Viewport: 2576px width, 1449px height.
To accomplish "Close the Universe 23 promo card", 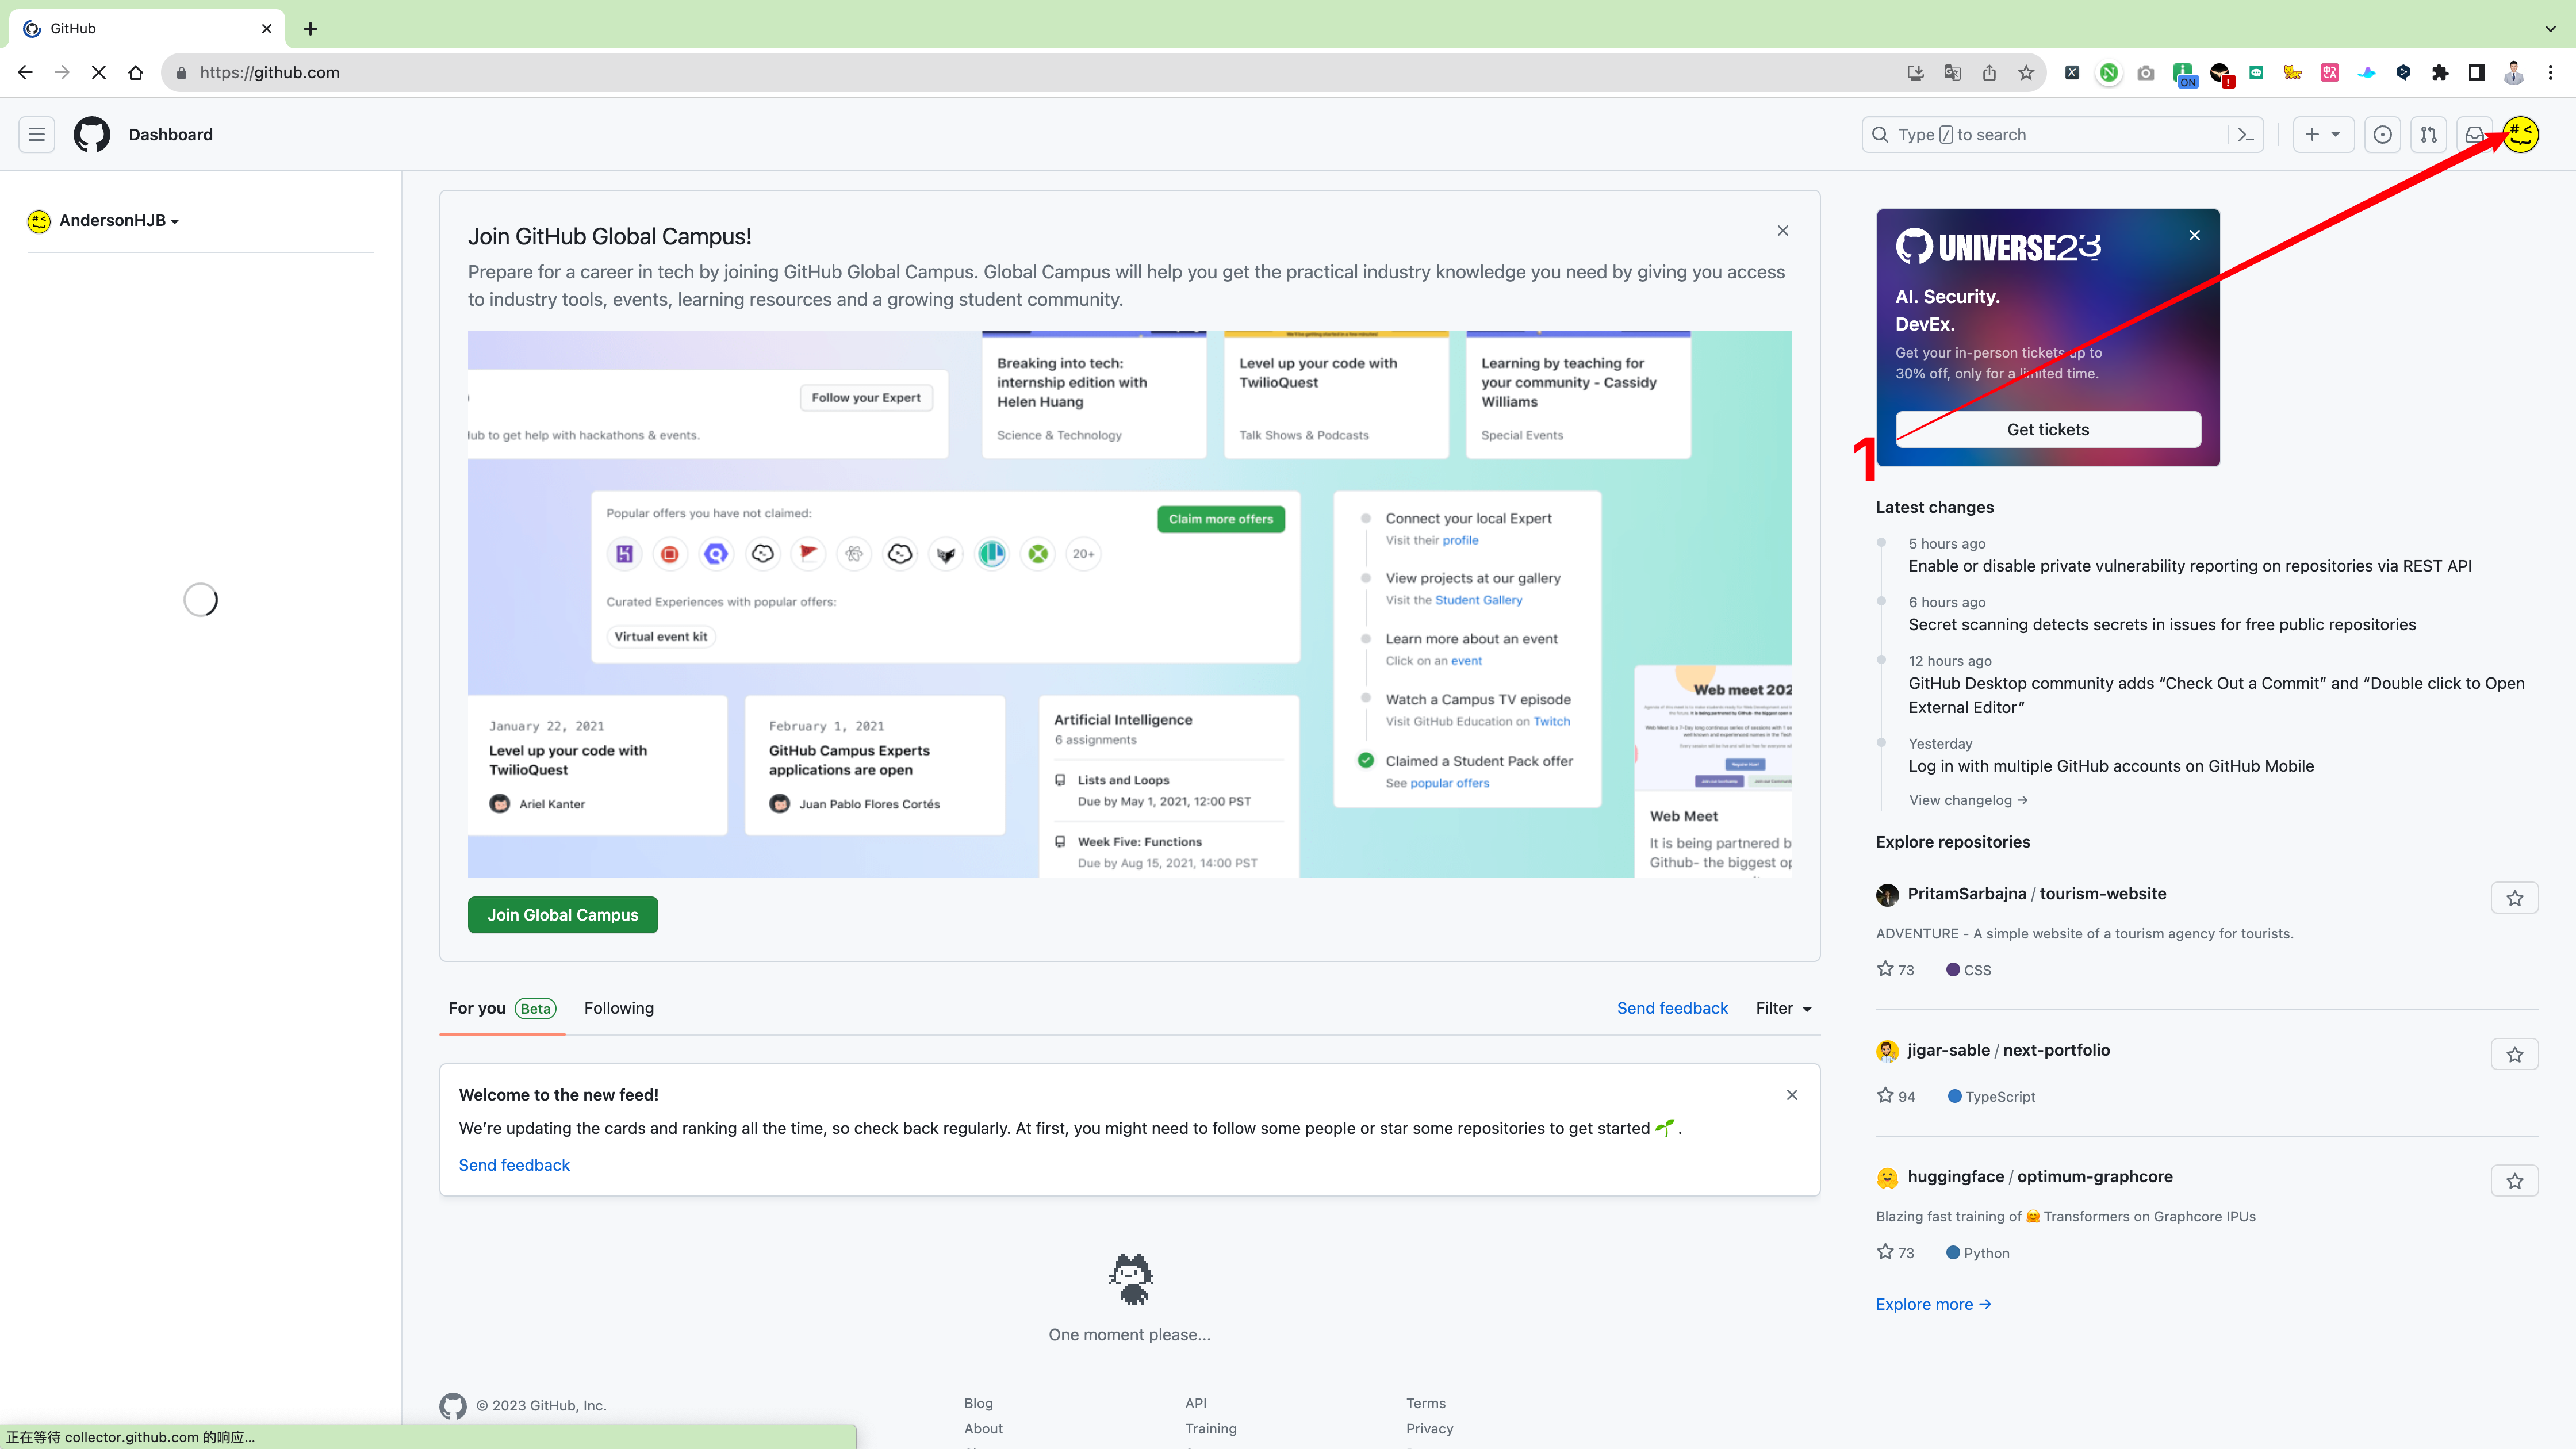I will pyautogui.click(x=2195, y=235).
